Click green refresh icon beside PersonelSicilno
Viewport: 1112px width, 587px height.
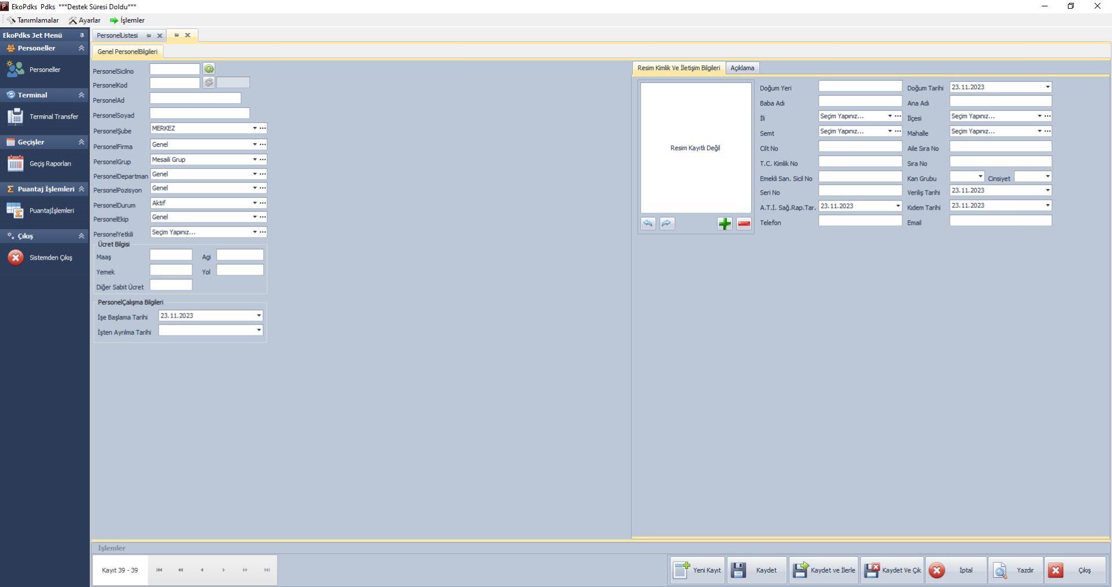209,69
